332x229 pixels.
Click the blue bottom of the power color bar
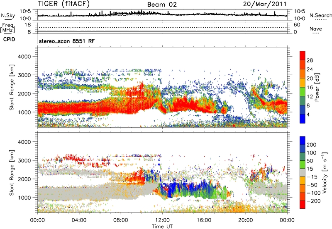303,119
